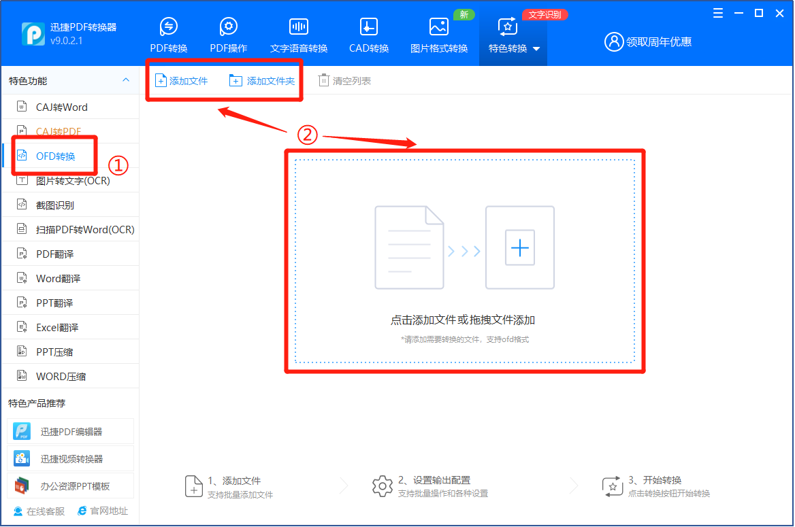Click 点击添加文件或拖拽文件添加 text
Screen dimensions: 795x527
point(462,320)
